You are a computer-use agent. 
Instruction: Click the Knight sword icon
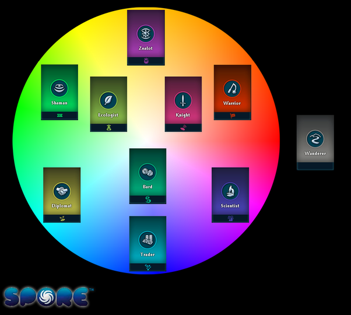183,100
